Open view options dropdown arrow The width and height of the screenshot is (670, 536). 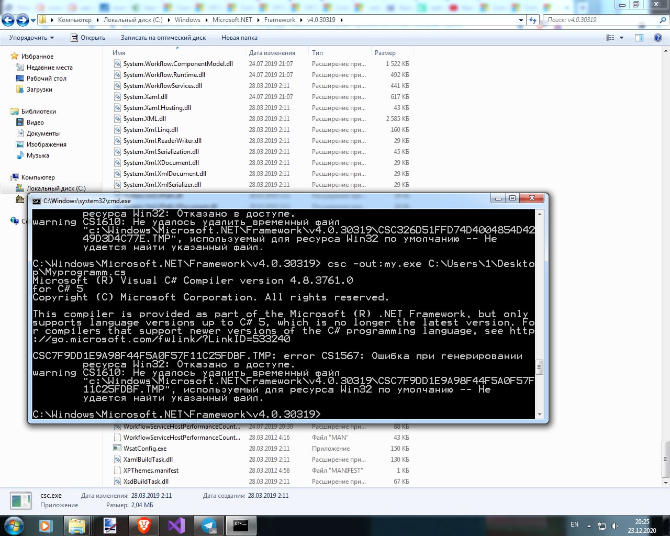[x=621, y=38]
